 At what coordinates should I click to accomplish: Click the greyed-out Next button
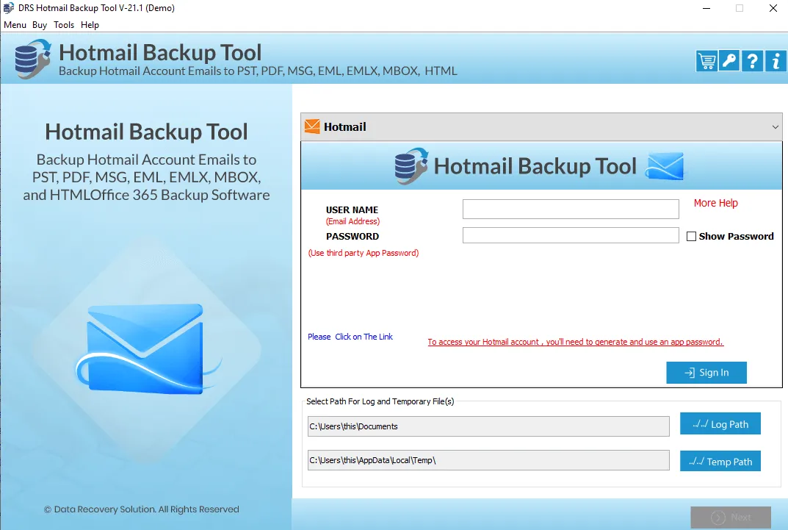coord(731,517)
